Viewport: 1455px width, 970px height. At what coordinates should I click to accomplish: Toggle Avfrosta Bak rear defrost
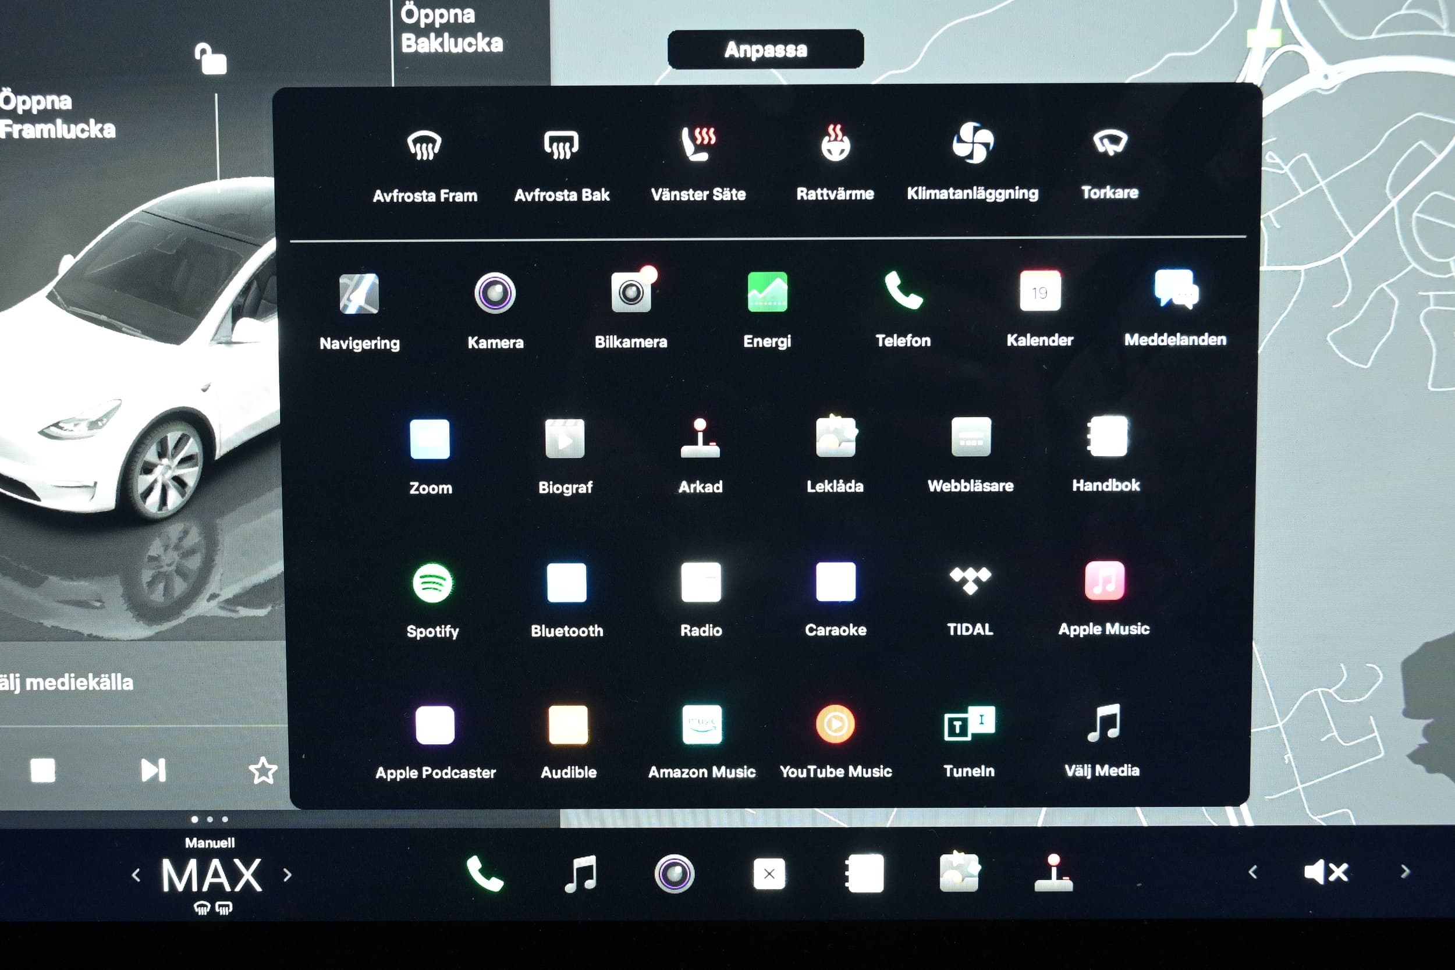point(562,166)
